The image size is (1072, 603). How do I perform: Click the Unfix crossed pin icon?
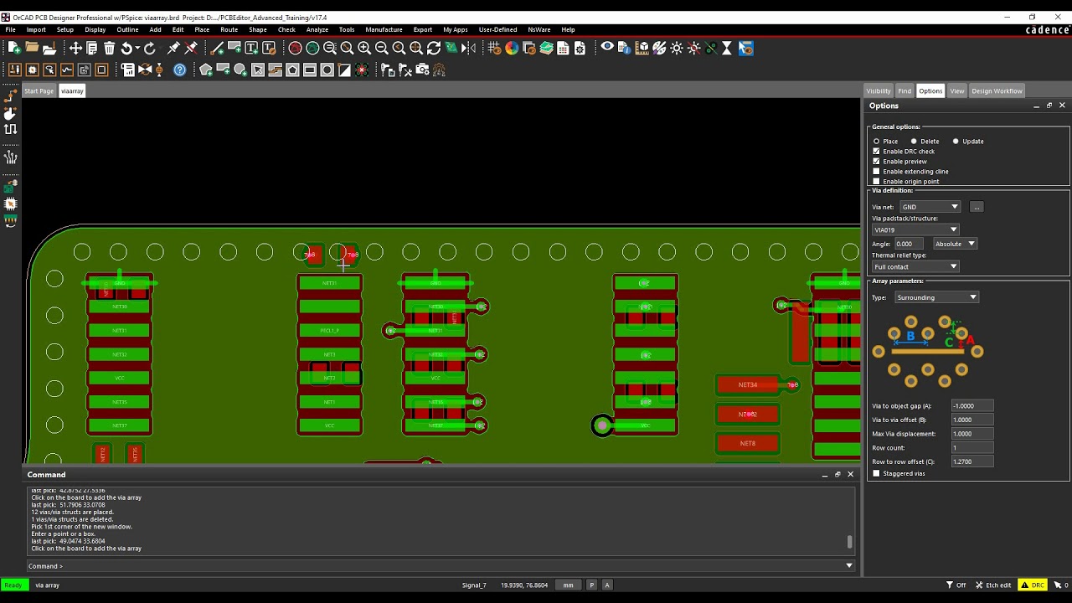191,49
